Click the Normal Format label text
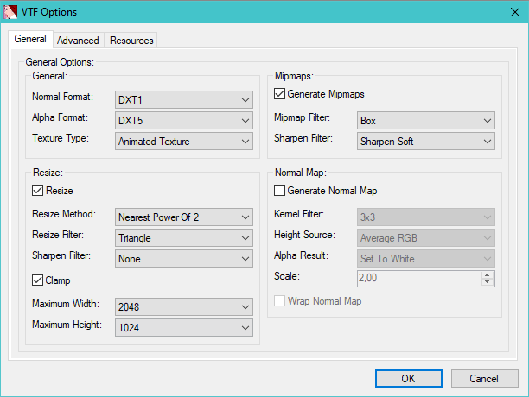 pyautogui.click(x=62, y=97)
